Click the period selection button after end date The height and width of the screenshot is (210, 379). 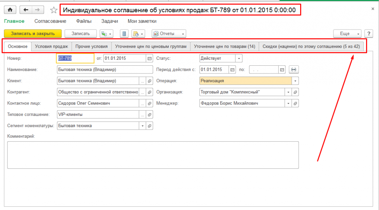click(294, 69)
